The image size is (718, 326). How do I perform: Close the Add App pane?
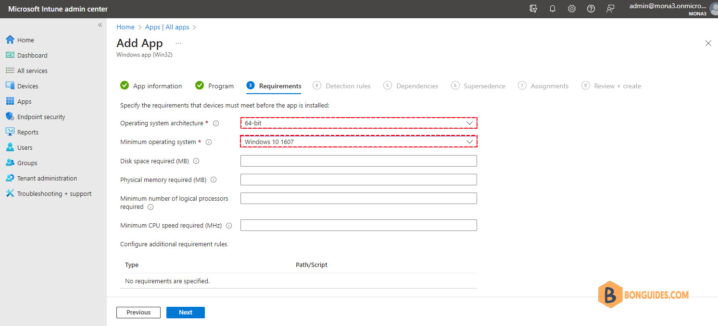708,43
